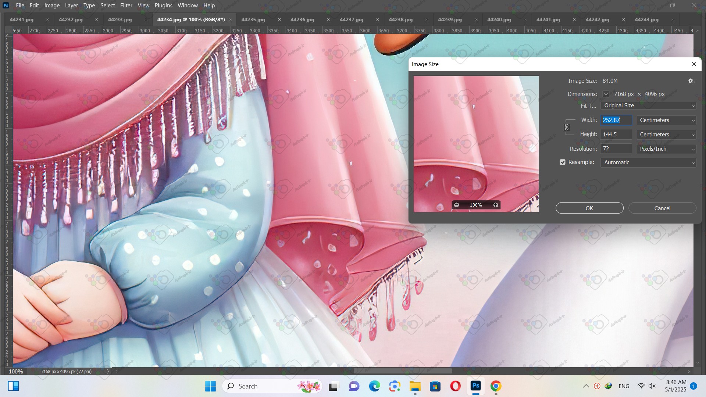This screenshot has width=706, height=397.
Task: Toggle the constrain proportions chain link icon
Action: click(x=567, y=127)
